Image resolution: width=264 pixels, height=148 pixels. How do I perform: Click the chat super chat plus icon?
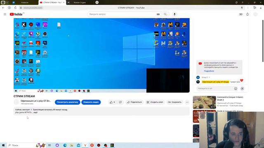(242, 88)
